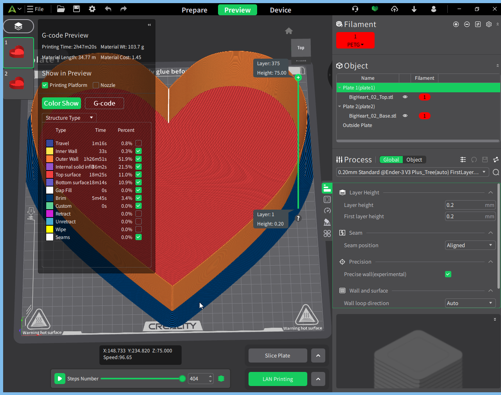Click the cloud upload icon
The width and height of the screenshot is (501, 395).
point(395,9)
